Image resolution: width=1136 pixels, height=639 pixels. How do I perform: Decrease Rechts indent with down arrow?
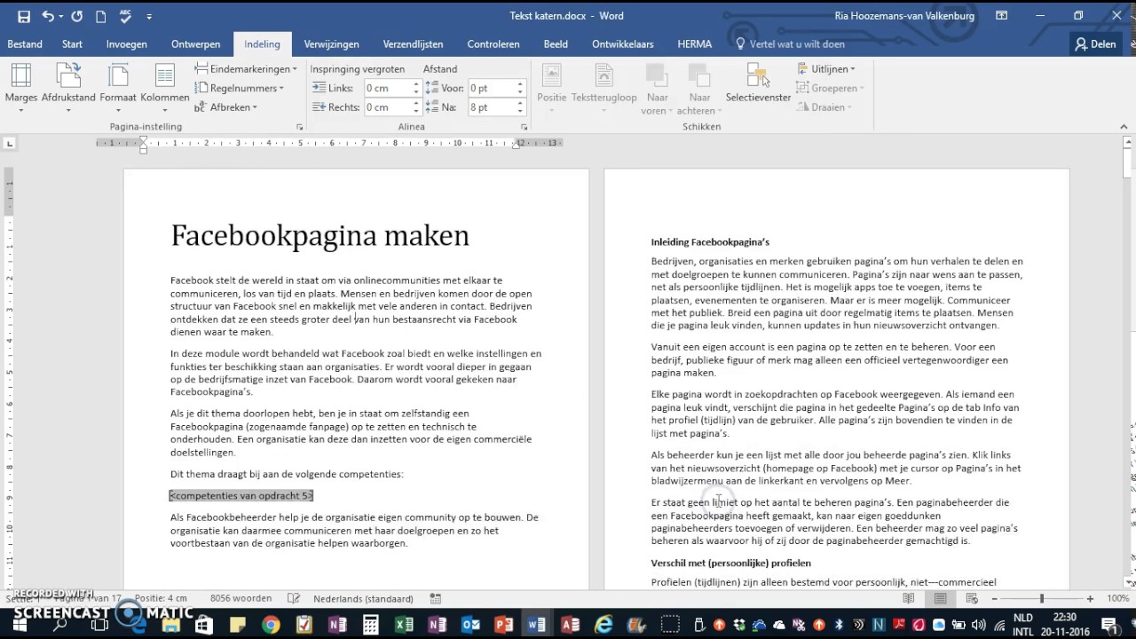tap(415, 112)
